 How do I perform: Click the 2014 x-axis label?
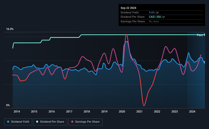[17, 111]
